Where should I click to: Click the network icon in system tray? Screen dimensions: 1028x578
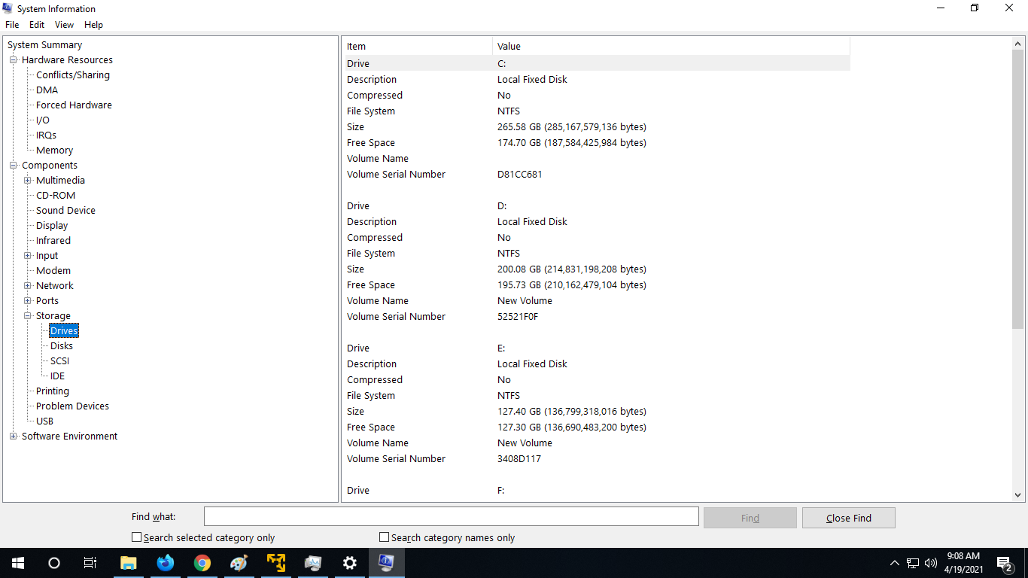click(x=911, y=562)
